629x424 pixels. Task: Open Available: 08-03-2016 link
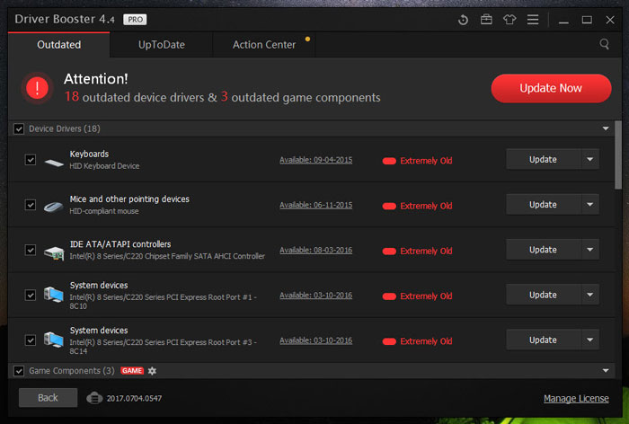pyautogui.click(x=316, y=250)
